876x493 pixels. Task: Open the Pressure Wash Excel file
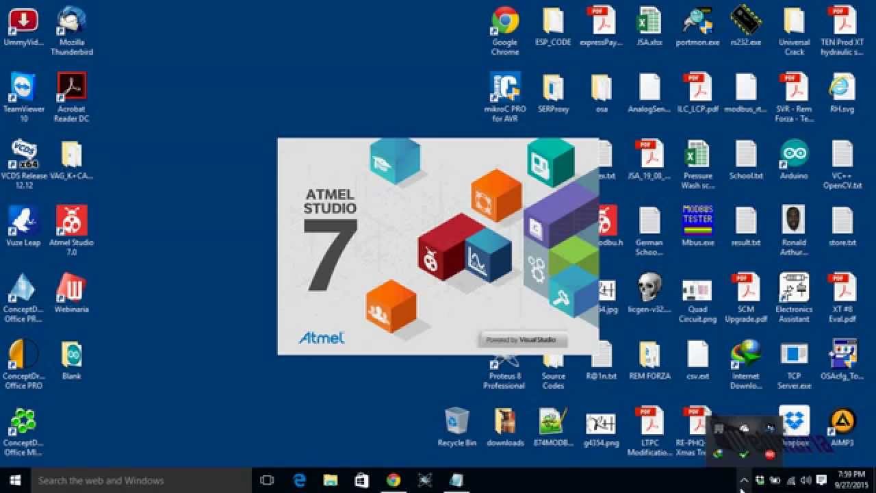[x=697, y=164]
